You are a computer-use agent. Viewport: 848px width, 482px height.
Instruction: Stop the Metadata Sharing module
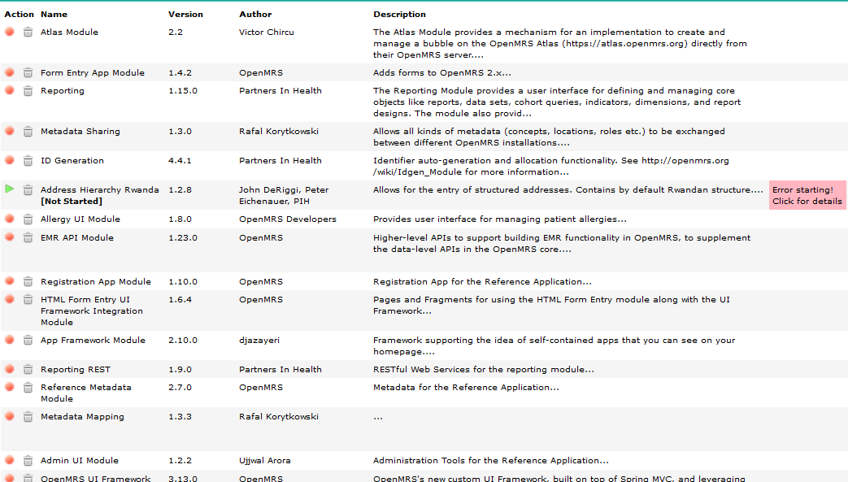tap(9, 130)
